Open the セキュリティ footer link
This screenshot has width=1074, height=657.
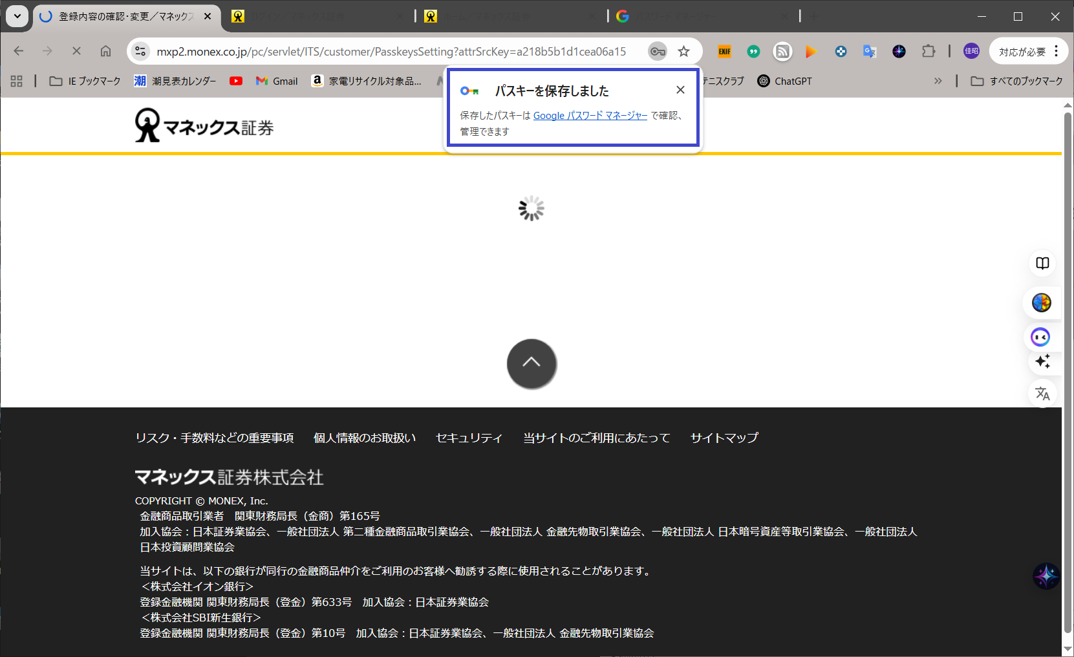(469, 438)
